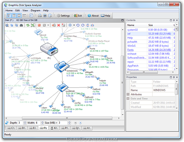Click the rotate counterclockwise icon
This screenshot has width=184, height=142.
coord(78,25)
